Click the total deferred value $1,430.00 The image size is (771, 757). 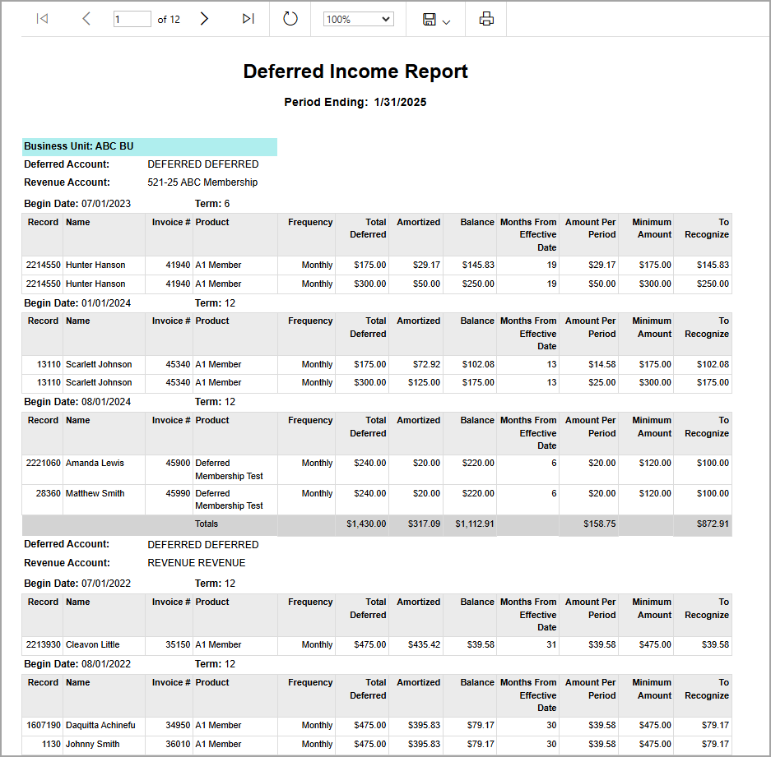[366, 524]
